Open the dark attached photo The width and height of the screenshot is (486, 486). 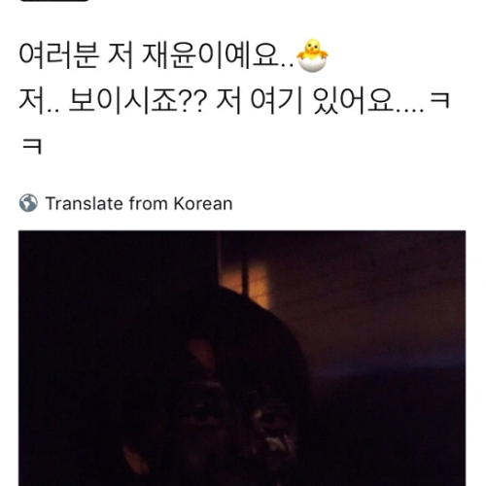(242, 359)
